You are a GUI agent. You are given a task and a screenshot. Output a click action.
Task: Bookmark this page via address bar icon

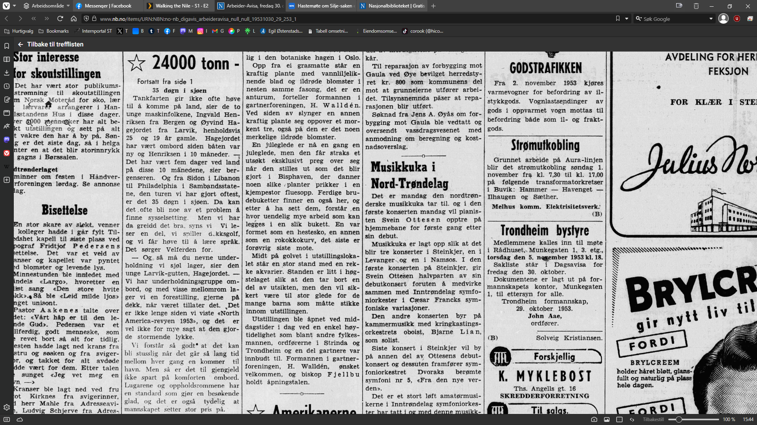[617, 18]
